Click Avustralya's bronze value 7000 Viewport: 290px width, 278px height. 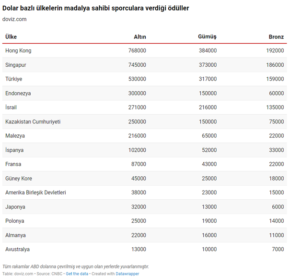(x=278, y=249)
